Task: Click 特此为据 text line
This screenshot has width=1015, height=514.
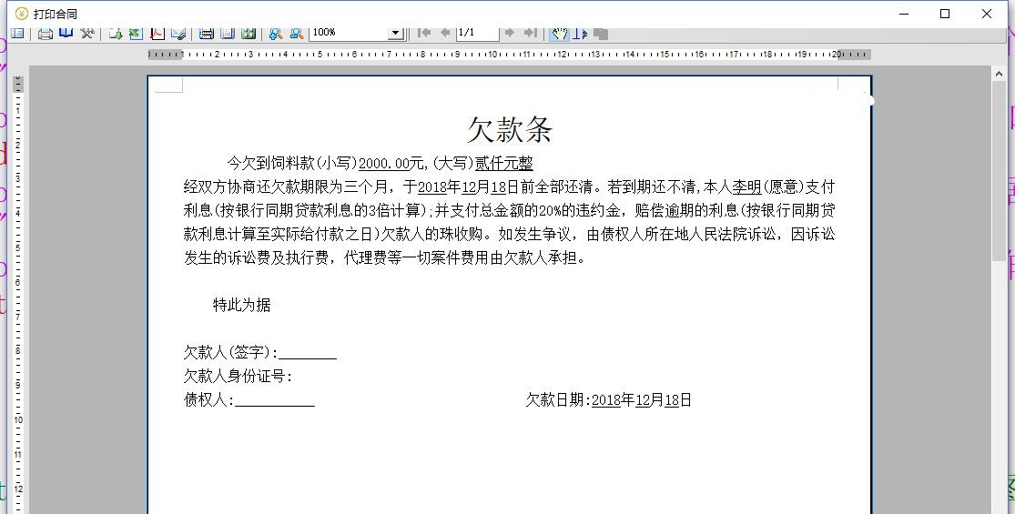Action: (x=241, y=305)
